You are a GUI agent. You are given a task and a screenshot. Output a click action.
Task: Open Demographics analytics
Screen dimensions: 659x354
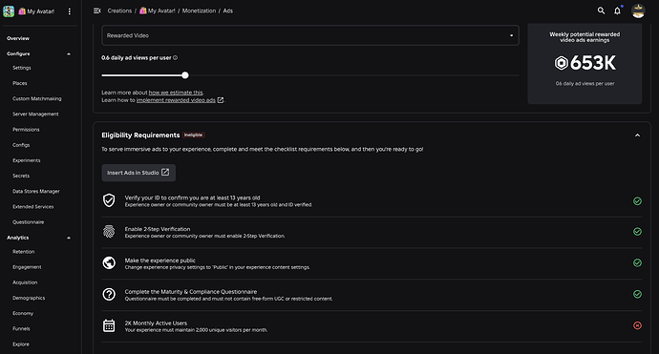coord(29,298)
